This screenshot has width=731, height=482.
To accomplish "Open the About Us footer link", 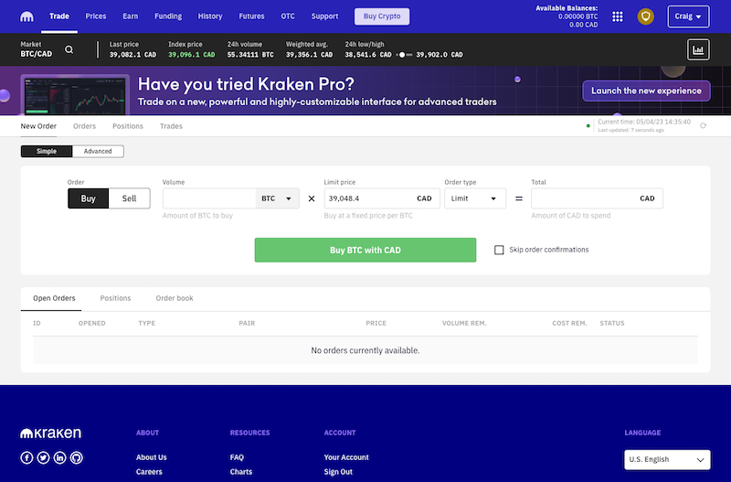I will (x=152, y=457).
